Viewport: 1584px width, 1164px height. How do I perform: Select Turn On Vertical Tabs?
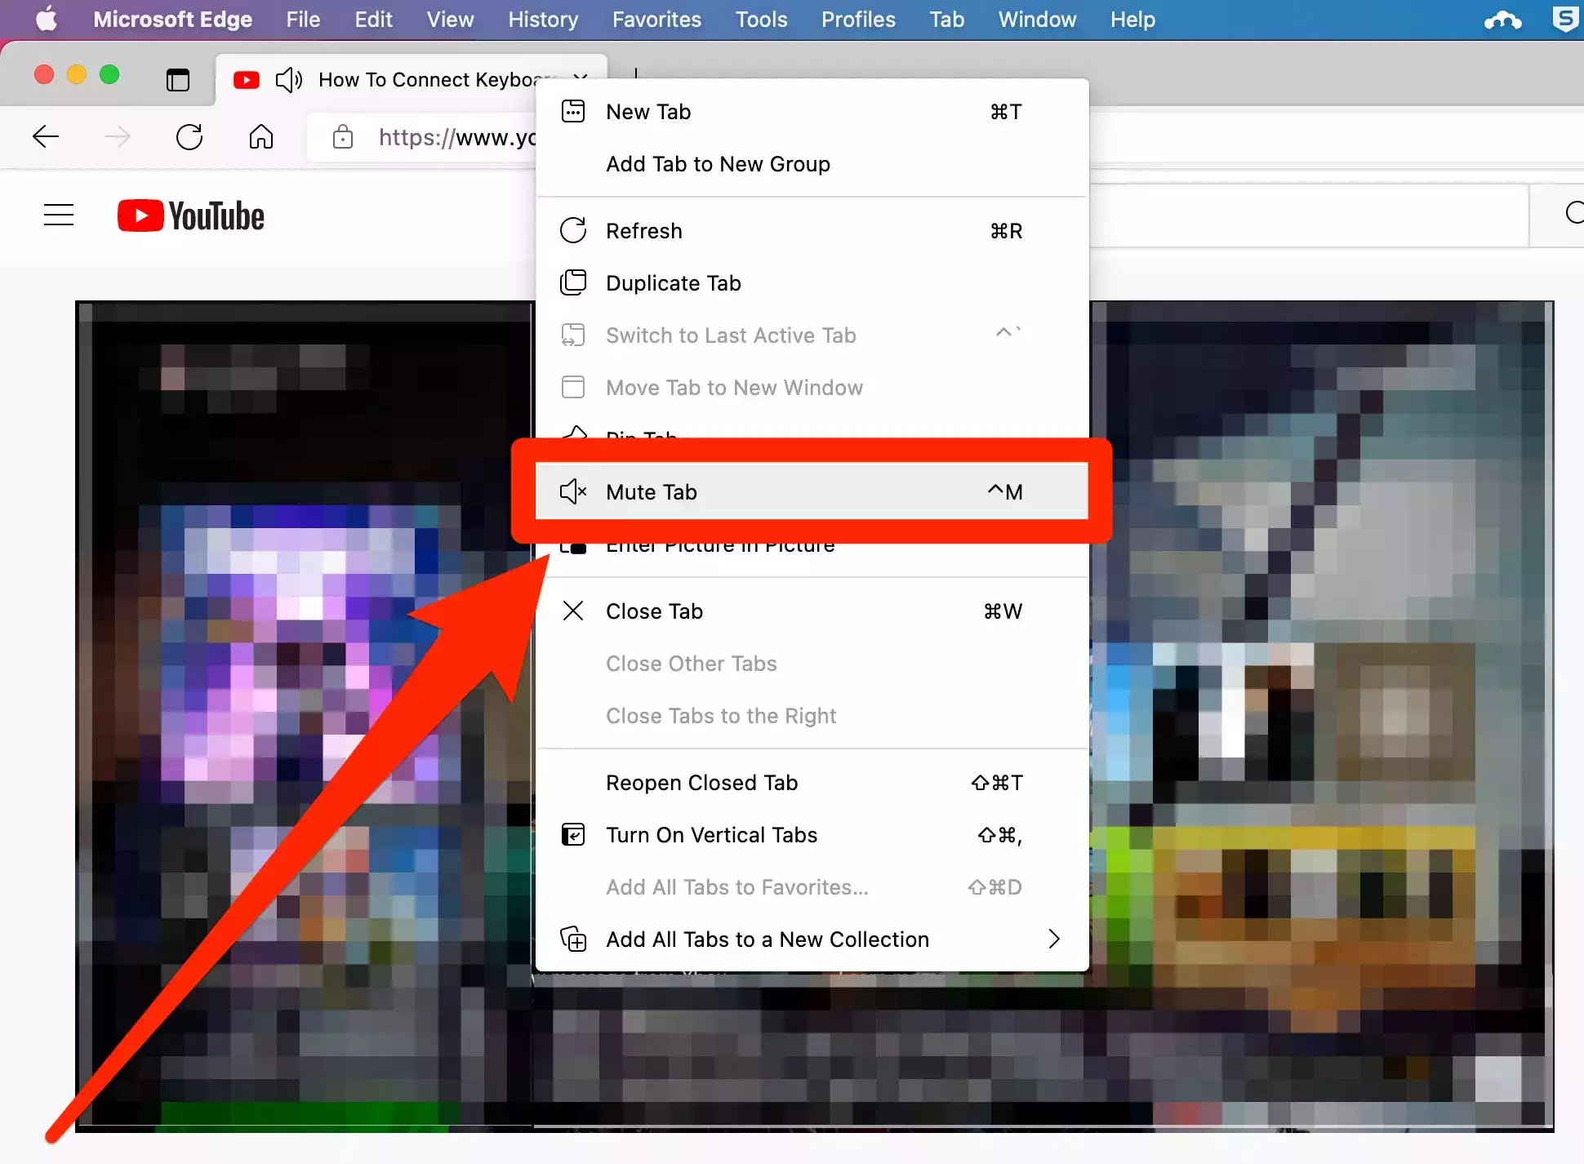(812, 835)
